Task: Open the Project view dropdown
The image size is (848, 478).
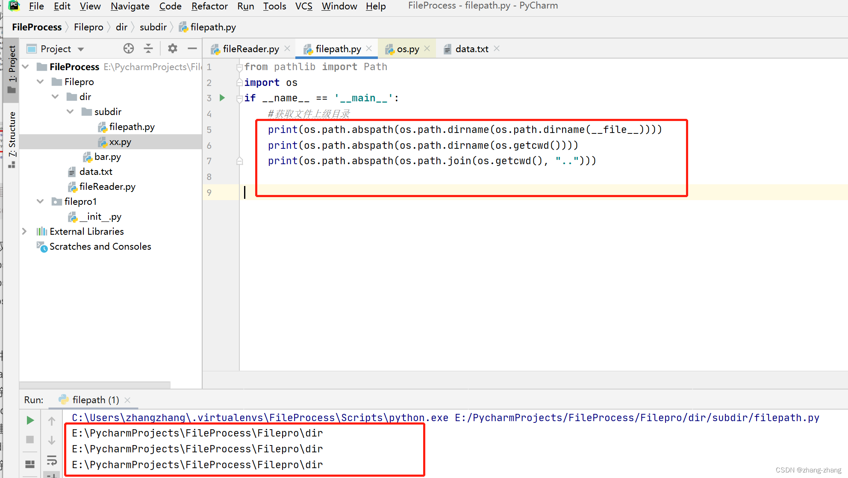Action: click(81, 49)
